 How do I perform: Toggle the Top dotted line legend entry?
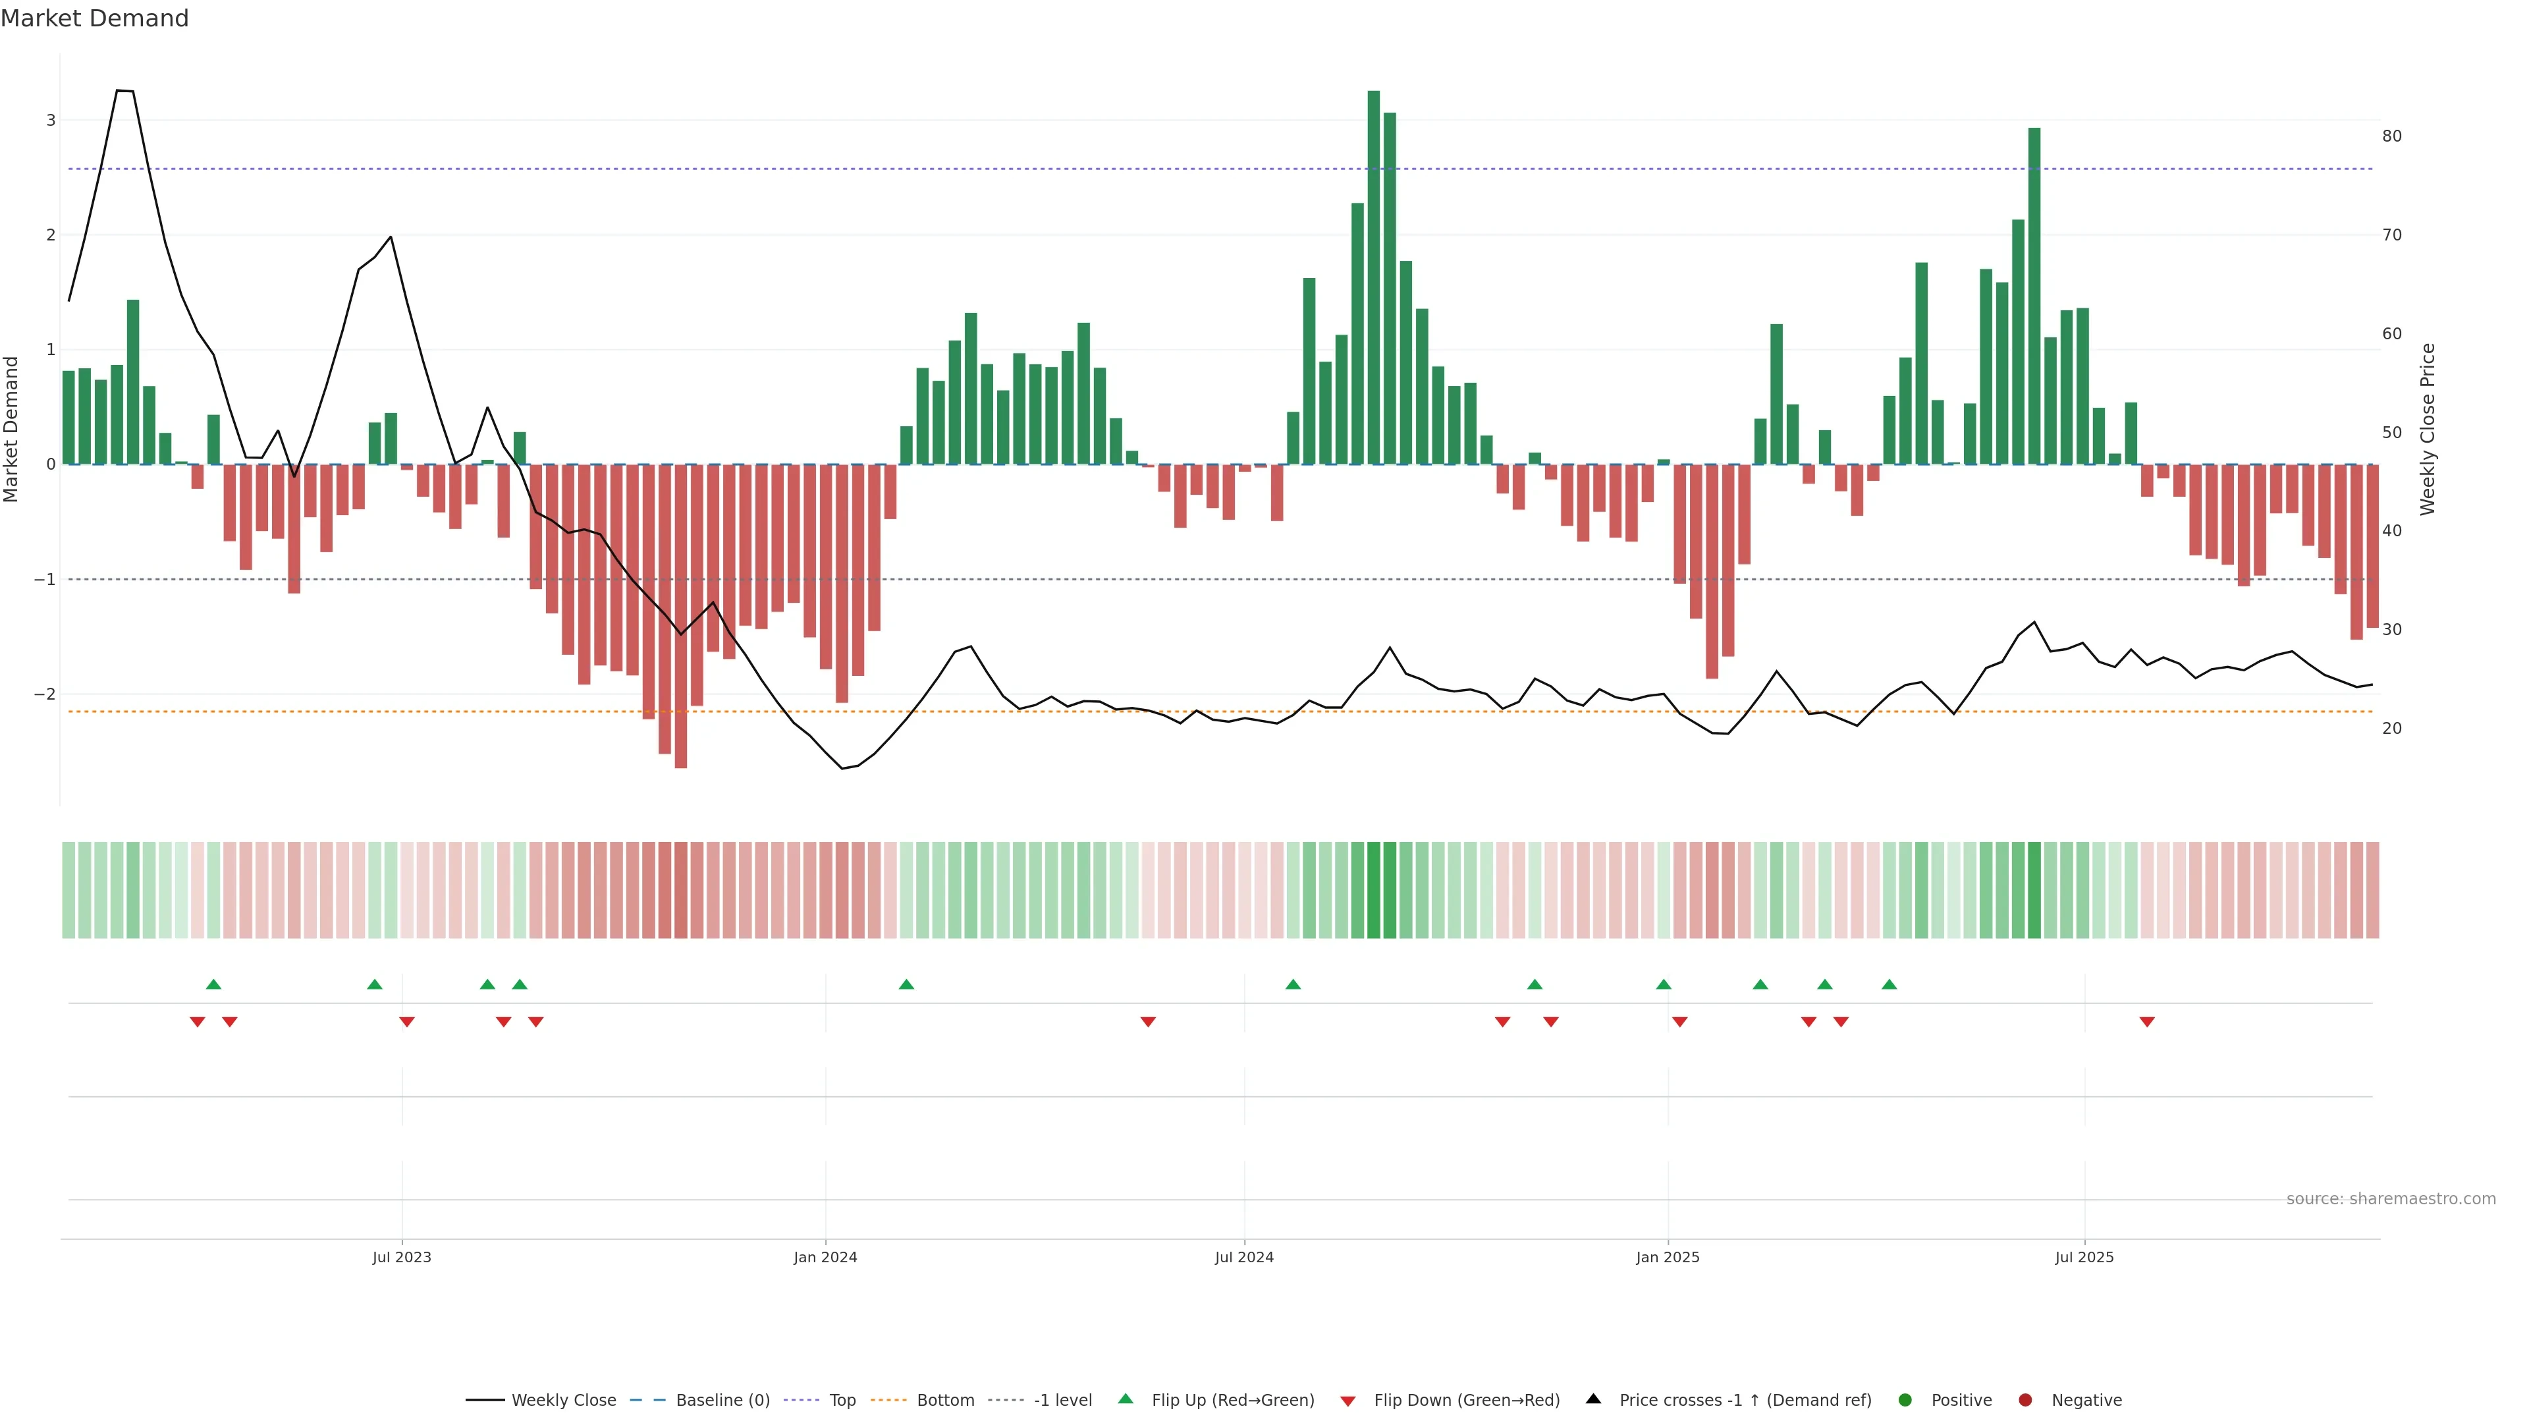click(x=842, y=1399)
